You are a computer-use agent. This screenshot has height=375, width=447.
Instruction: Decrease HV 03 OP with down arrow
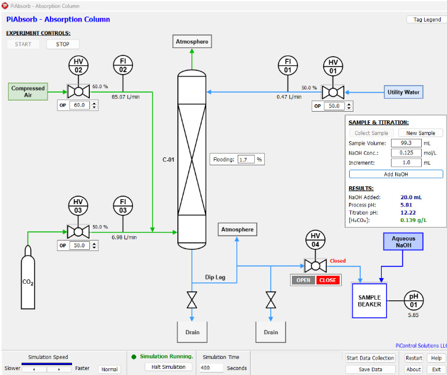point(94,247)
